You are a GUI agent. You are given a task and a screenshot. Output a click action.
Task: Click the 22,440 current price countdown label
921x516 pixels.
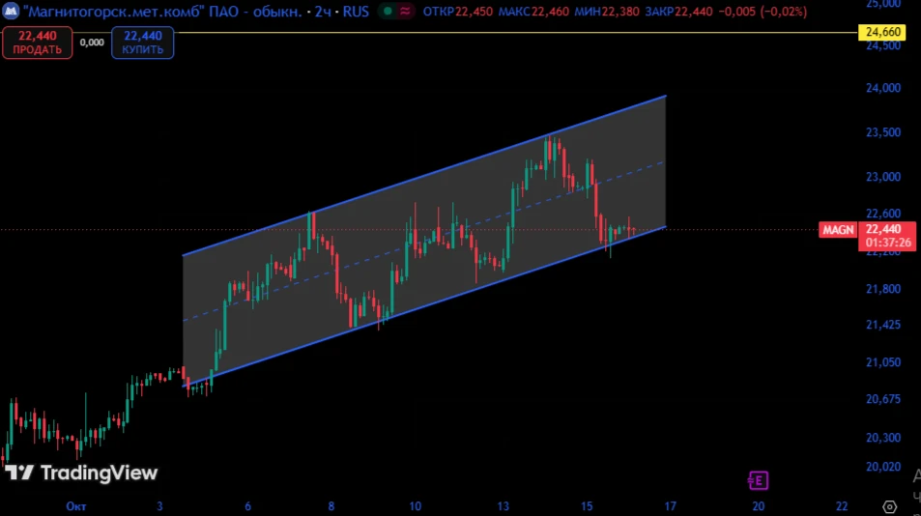[x=887, y=236]
